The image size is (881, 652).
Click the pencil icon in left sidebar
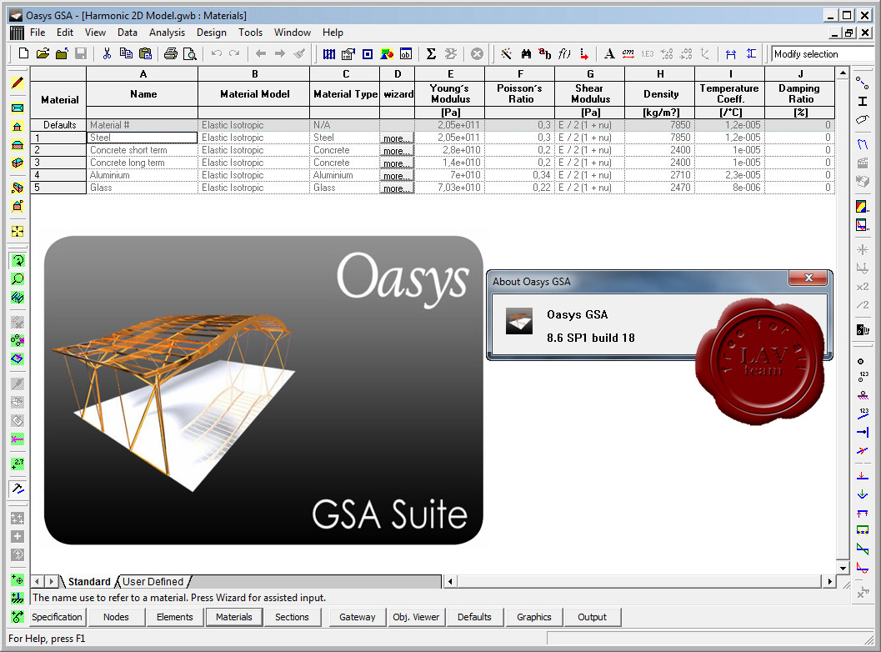pos(18,83)
